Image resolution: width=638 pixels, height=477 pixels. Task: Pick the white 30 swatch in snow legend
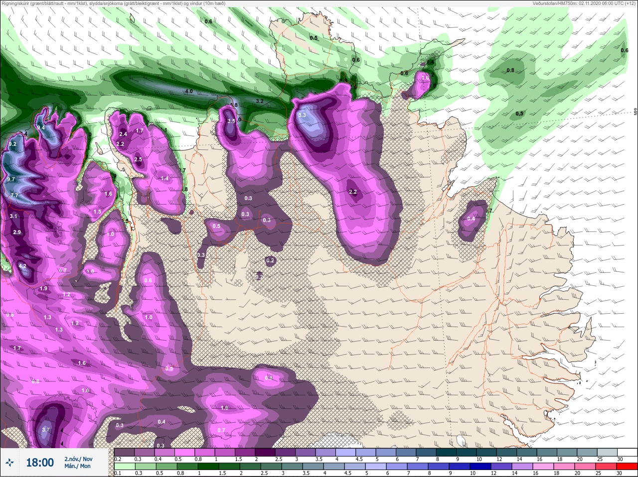tap(627, 452)
